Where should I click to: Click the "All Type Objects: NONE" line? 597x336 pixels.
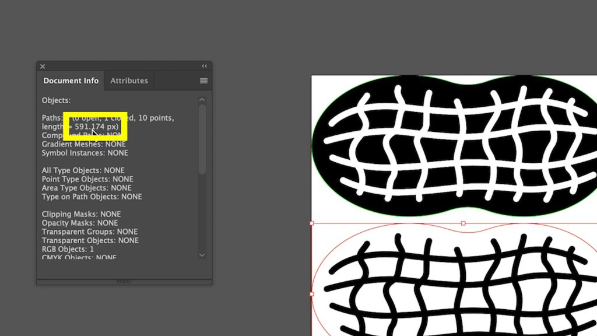coord(83,170)
